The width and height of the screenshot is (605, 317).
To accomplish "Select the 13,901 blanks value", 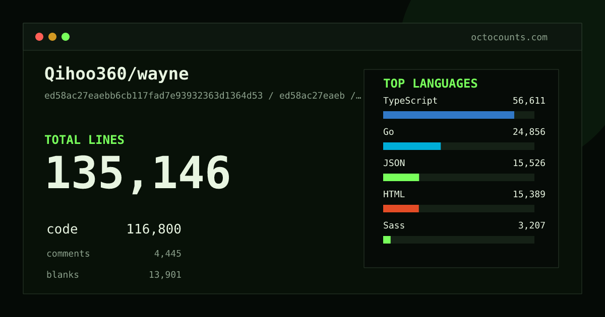I will (165, 275).
